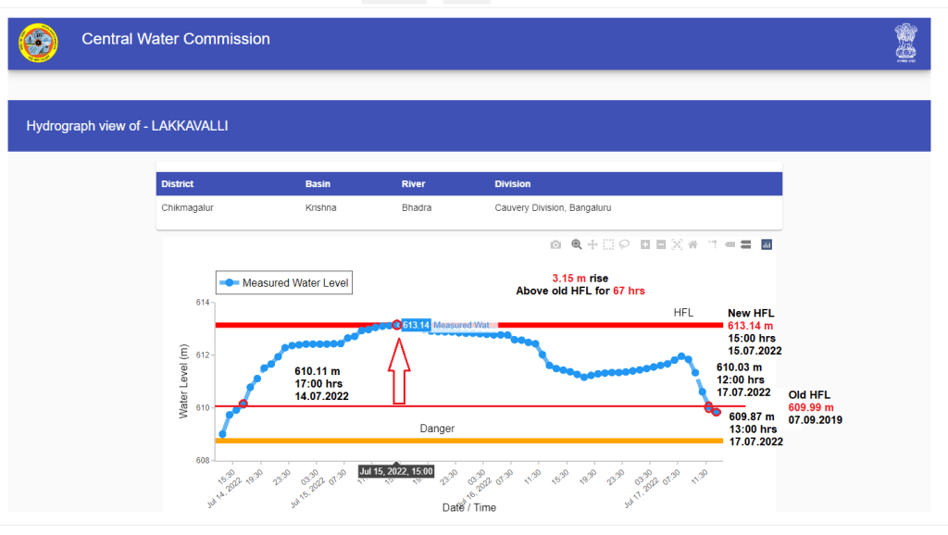948x535 pixels.
Task: Click the 613.14 peak data point
Action: point(397,325)
